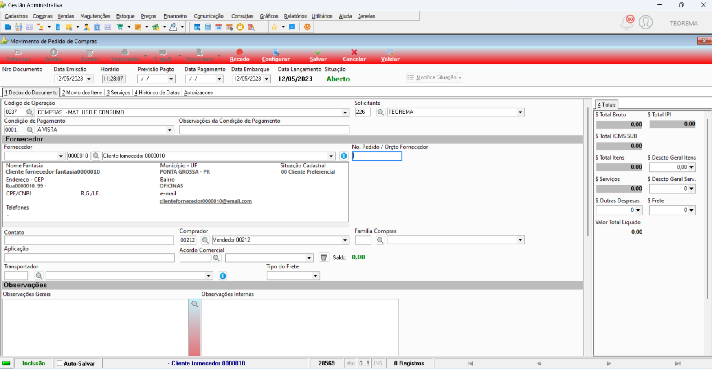Open the 4 Histórico de Datas tab
Screen dimensions: 712x369
(x=157, y=93)
